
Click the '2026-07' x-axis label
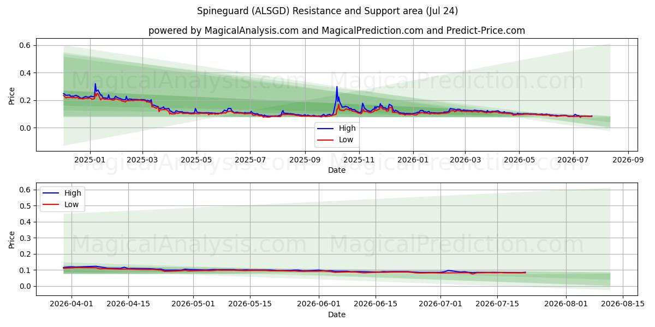pos(573,160)
